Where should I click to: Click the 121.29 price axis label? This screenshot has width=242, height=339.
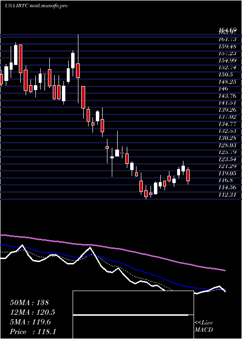[227, 166]
